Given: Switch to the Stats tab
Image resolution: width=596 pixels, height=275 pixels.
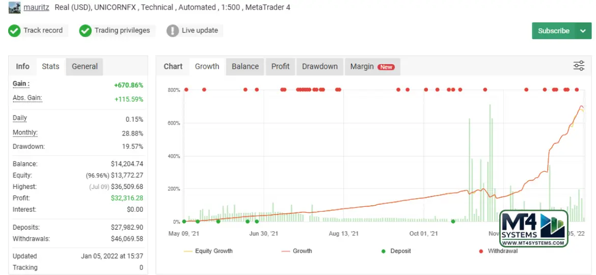Looking at the screenshot, I should [x=50, y=67].
